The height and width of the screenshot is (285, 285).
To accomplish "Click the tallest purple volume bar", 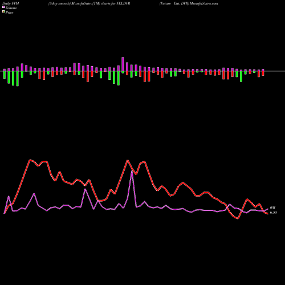I will coord(123,64).
